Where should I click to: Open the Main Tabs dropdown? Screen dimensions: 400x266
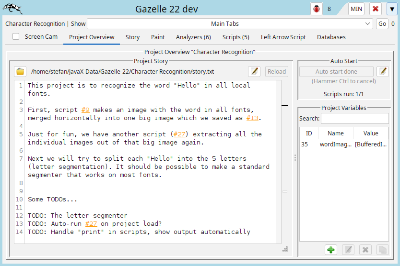click(x=230, y=24)
